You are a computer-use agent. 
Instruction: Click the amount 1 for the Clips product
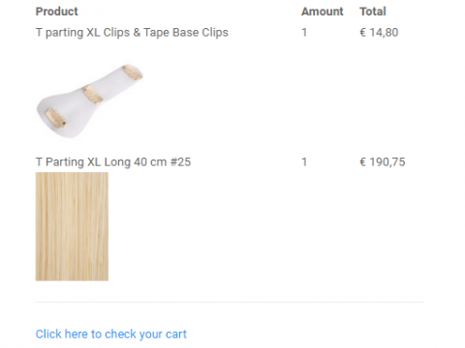coord(304,33)
